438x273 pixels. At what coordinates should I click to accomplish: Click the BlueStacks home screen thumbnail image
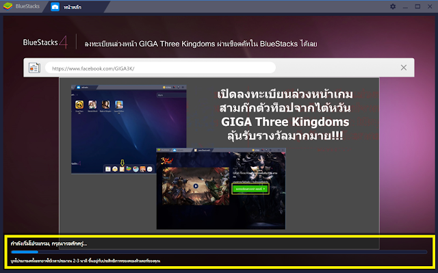[x=129, y=129]
